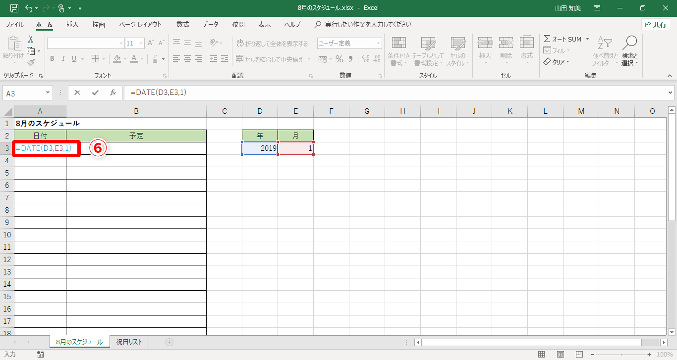The image size is (677, 360).
Task: Click the horizontal scrollbar track
Action: 541,342
